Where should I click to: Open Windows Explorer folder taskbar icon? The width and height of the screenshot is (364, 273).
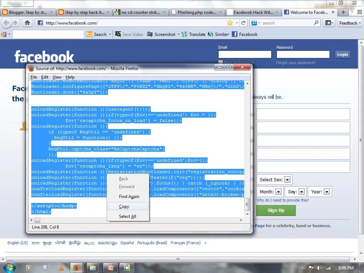(x=93, y=268)
